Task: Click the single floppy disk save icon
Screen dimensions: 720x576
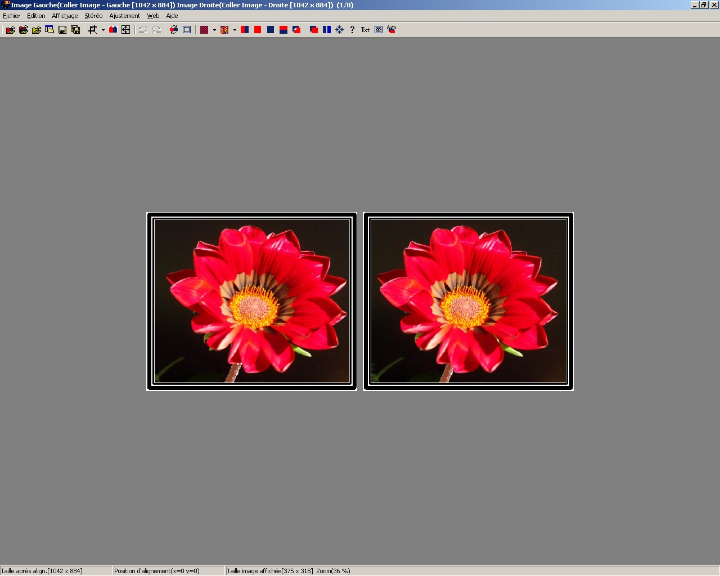Action: point(62,30)
